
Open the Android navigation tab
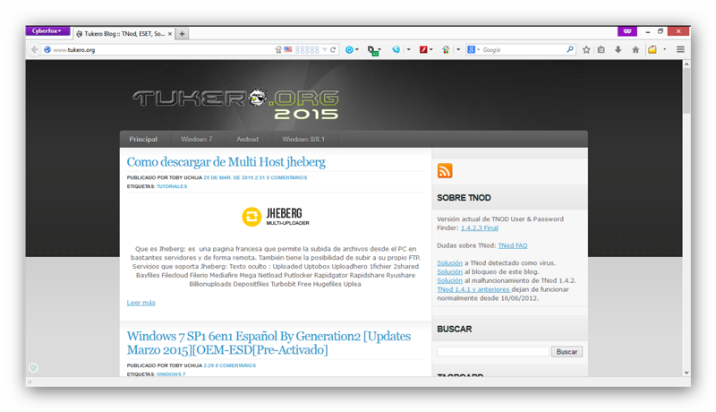point(247,140)
